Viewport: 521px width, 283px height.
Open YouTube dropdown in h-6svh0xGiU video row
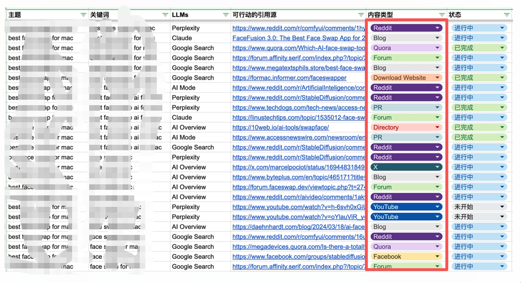[x=406, y=207]
